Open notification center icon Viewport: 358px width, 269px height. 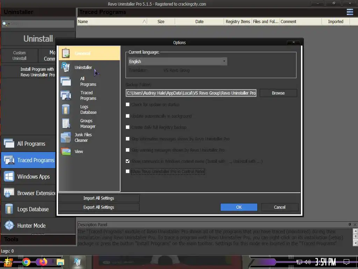(x=346, y=262)
